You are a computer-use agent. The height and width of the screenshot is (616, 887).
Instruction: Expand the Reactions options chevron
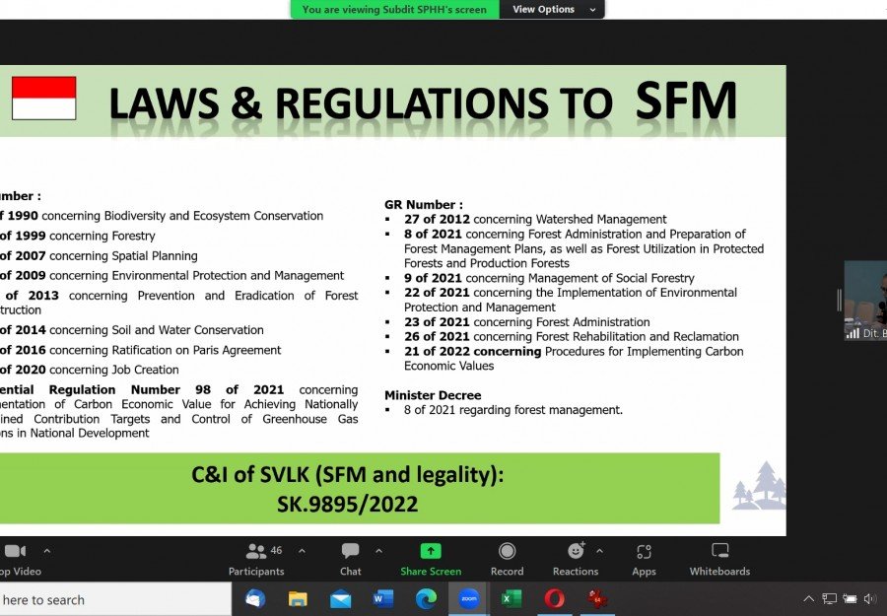[599, 551]
